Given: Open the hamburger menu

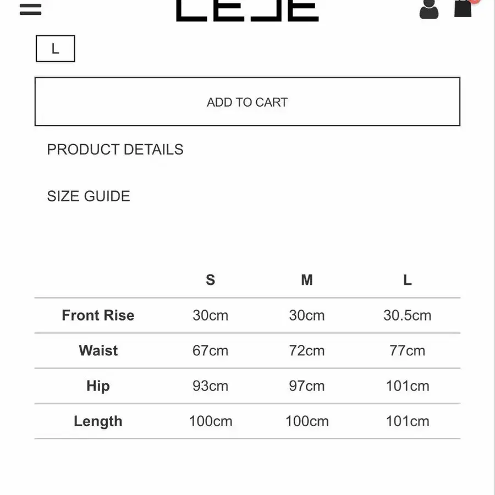Looking at the screenshot, I should 30,9.
